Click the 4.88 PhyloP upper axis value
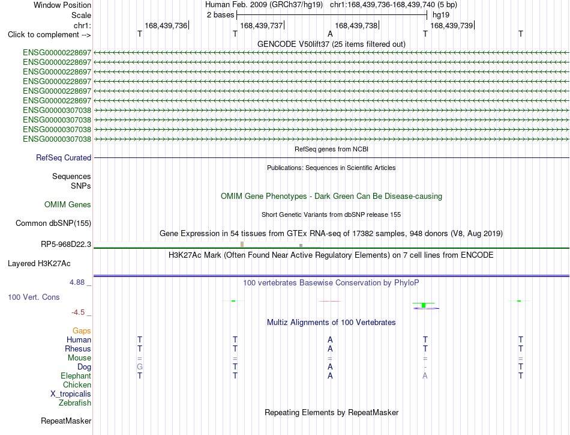 pyautogui.click(x=77, y=282)
